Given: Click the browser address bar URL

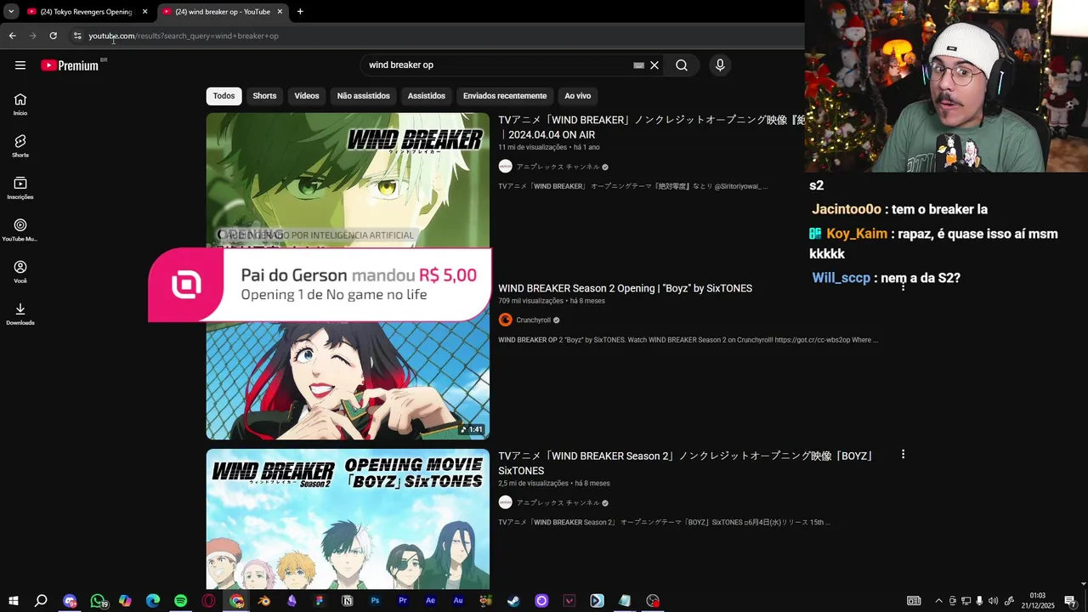Looking at the screenshot, I should pyautogui.click(x=184, y=36).
